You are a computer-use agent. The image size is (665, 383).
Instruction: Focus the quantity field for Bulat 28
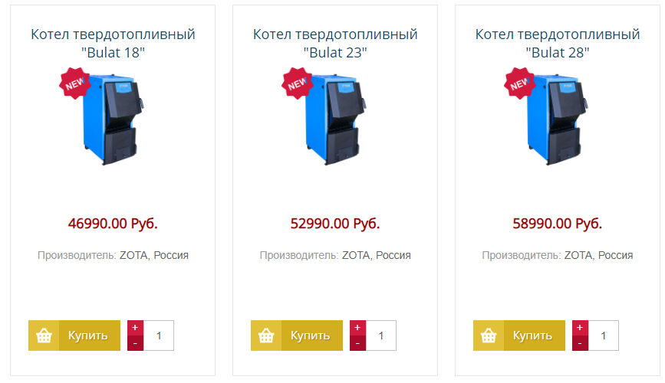tap(604, 336)
